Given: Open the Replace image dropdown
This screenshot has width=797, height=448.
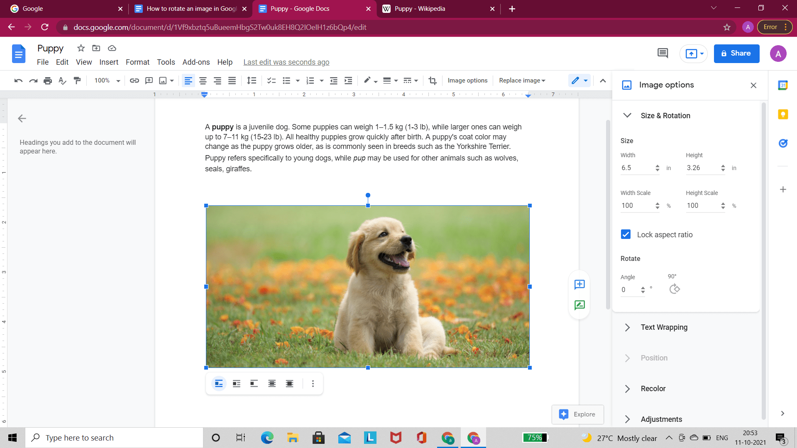Looking at the screenshot, I should pyautogui.click(x=522, y=80).
